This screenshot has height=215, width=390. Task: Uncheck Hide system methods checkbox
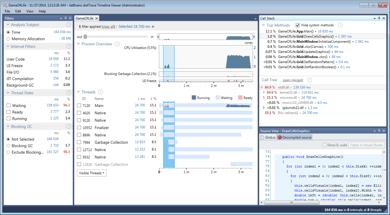[298, 25]
